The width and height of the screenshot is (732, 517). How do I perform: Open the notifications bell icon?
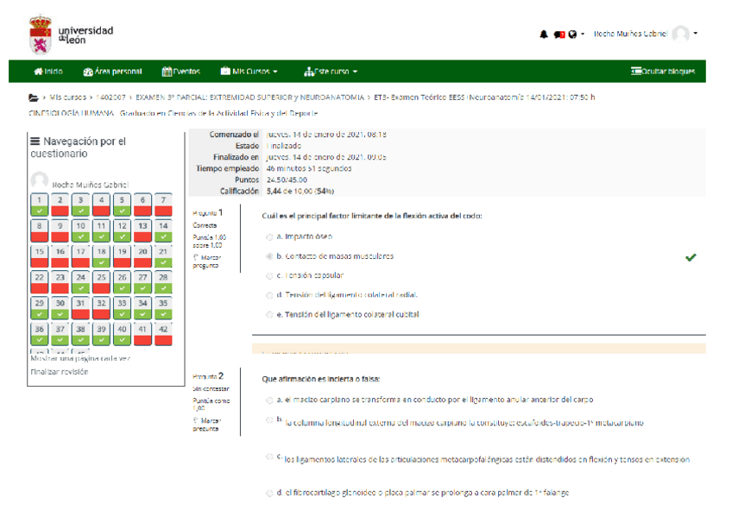point(544,35)
